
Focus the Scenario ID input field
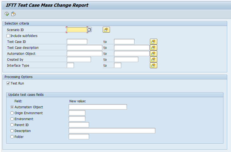coord(77,30)
